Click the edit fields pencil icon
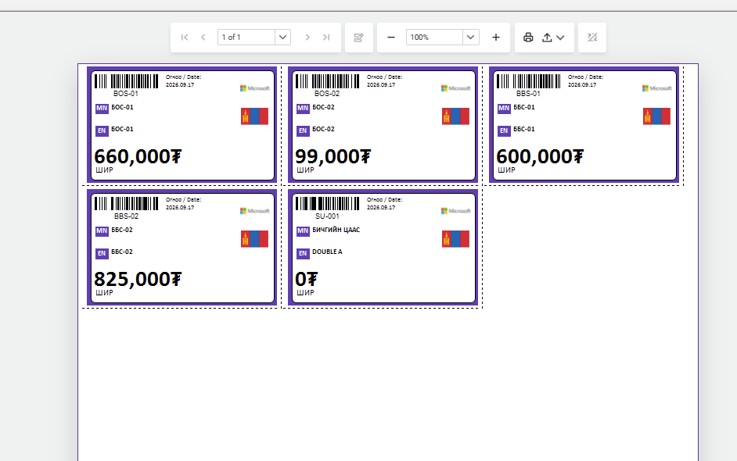Screen dimensions: 737x461 [x=358, y=37]
